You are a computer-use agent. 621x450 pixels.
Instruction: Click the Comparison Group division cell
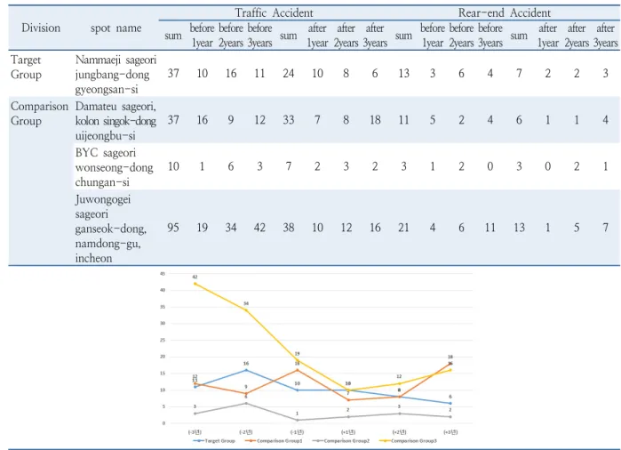click(39, 114)
